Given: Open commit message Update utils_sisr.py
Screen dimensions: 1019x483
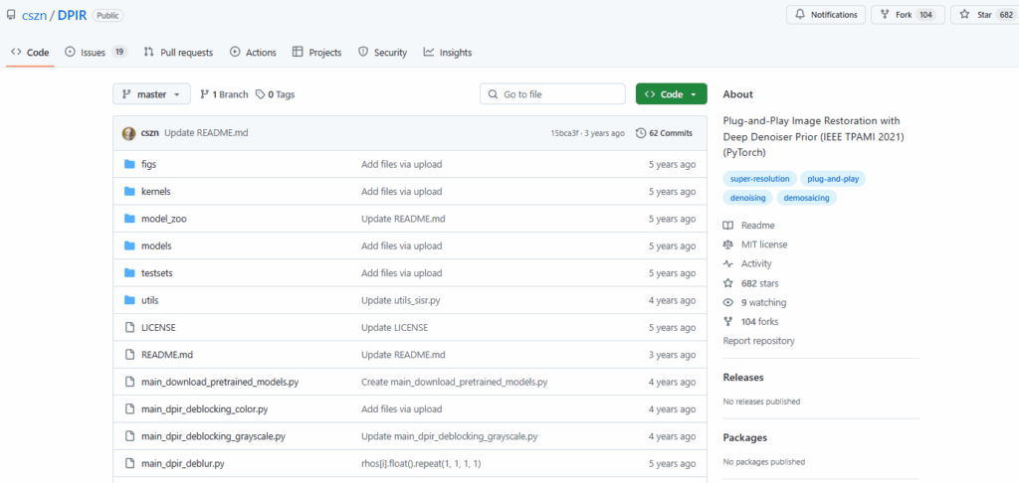Looking at the screenshot, I should (402, 300).
